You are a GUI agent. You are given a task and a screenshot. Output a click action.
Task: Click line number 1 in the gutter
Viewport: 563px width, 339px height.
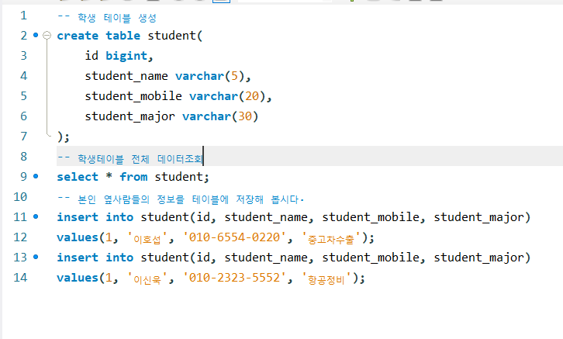point(23,16)
